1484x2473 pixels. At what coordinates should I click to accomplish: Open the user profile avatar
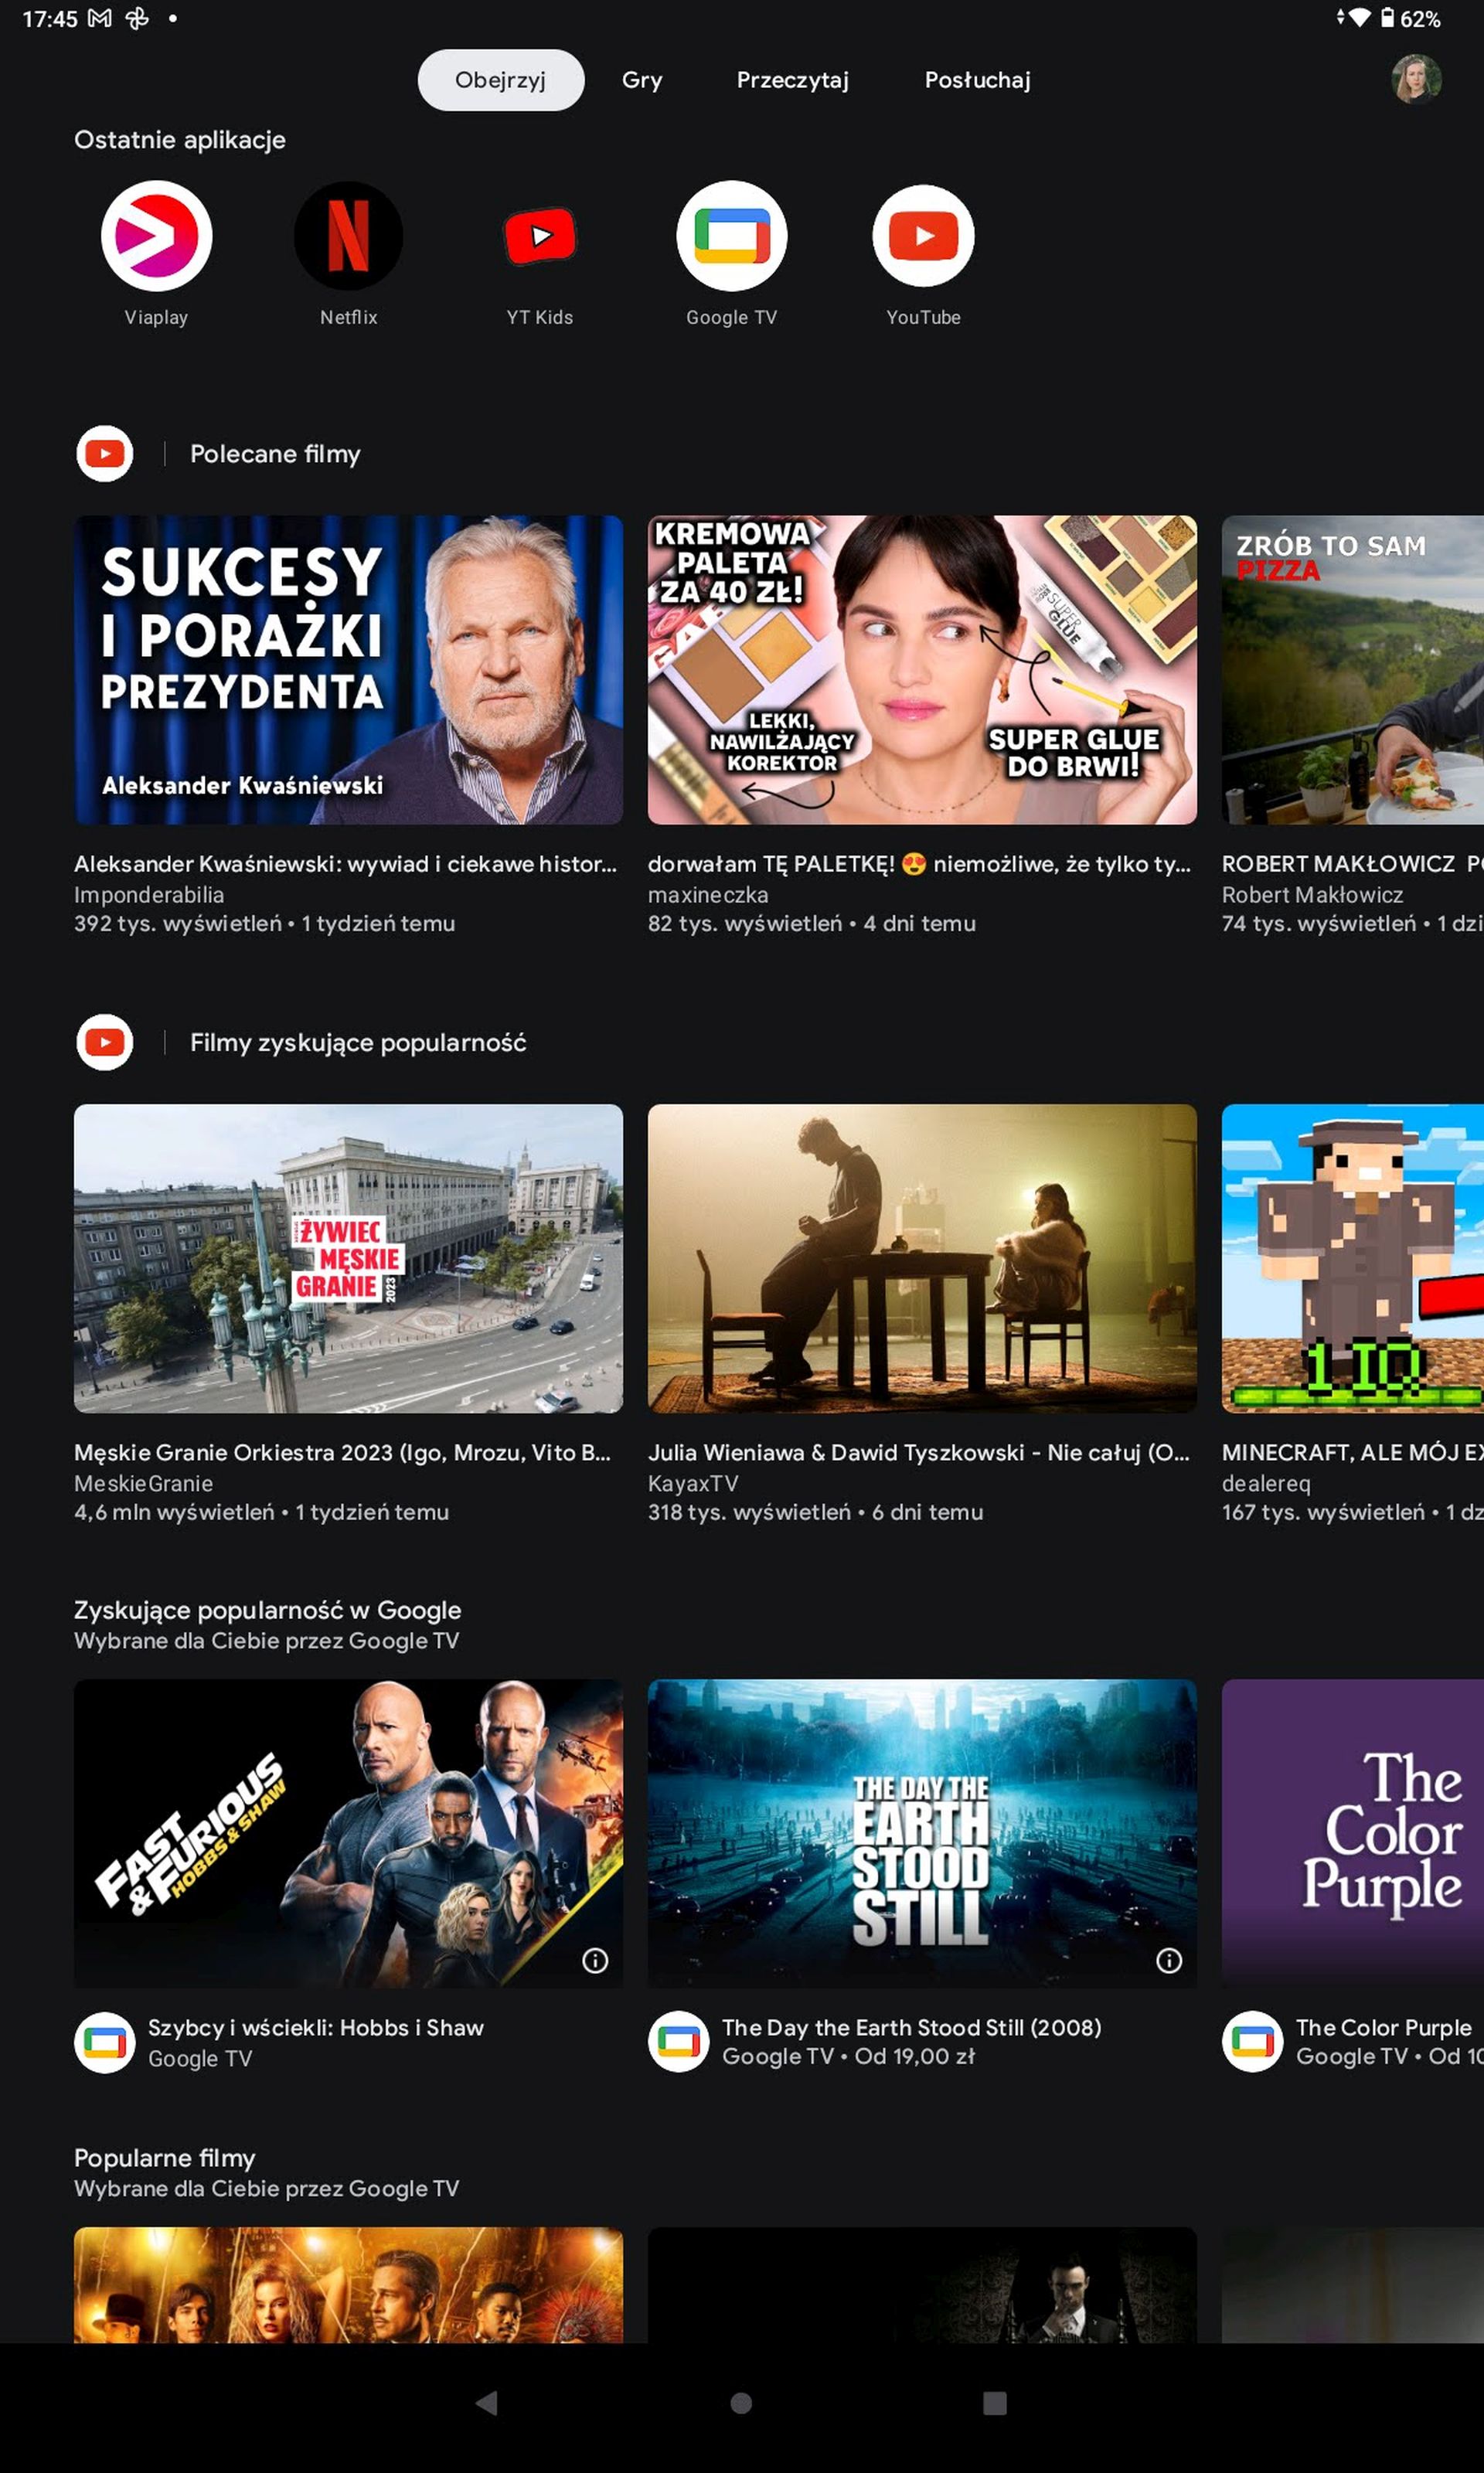[x=1416, y=79]
